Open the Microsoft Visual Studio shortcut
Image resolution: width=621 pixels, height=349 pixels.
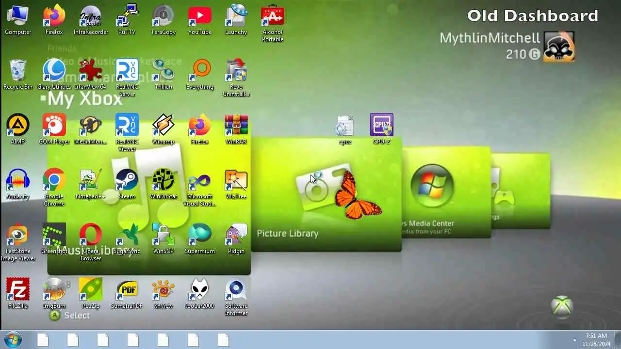point(200,188)
